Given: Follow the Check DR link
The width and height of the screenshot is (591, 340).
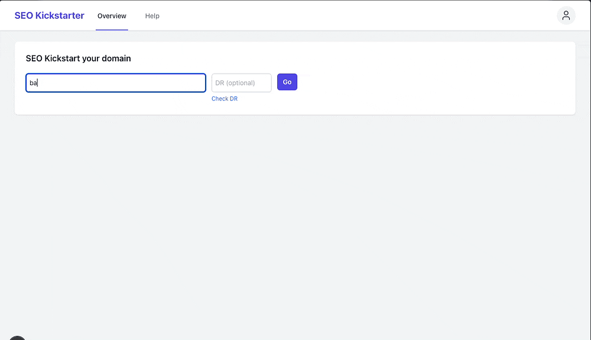Looking at the screenshot, I should (225, 99).
